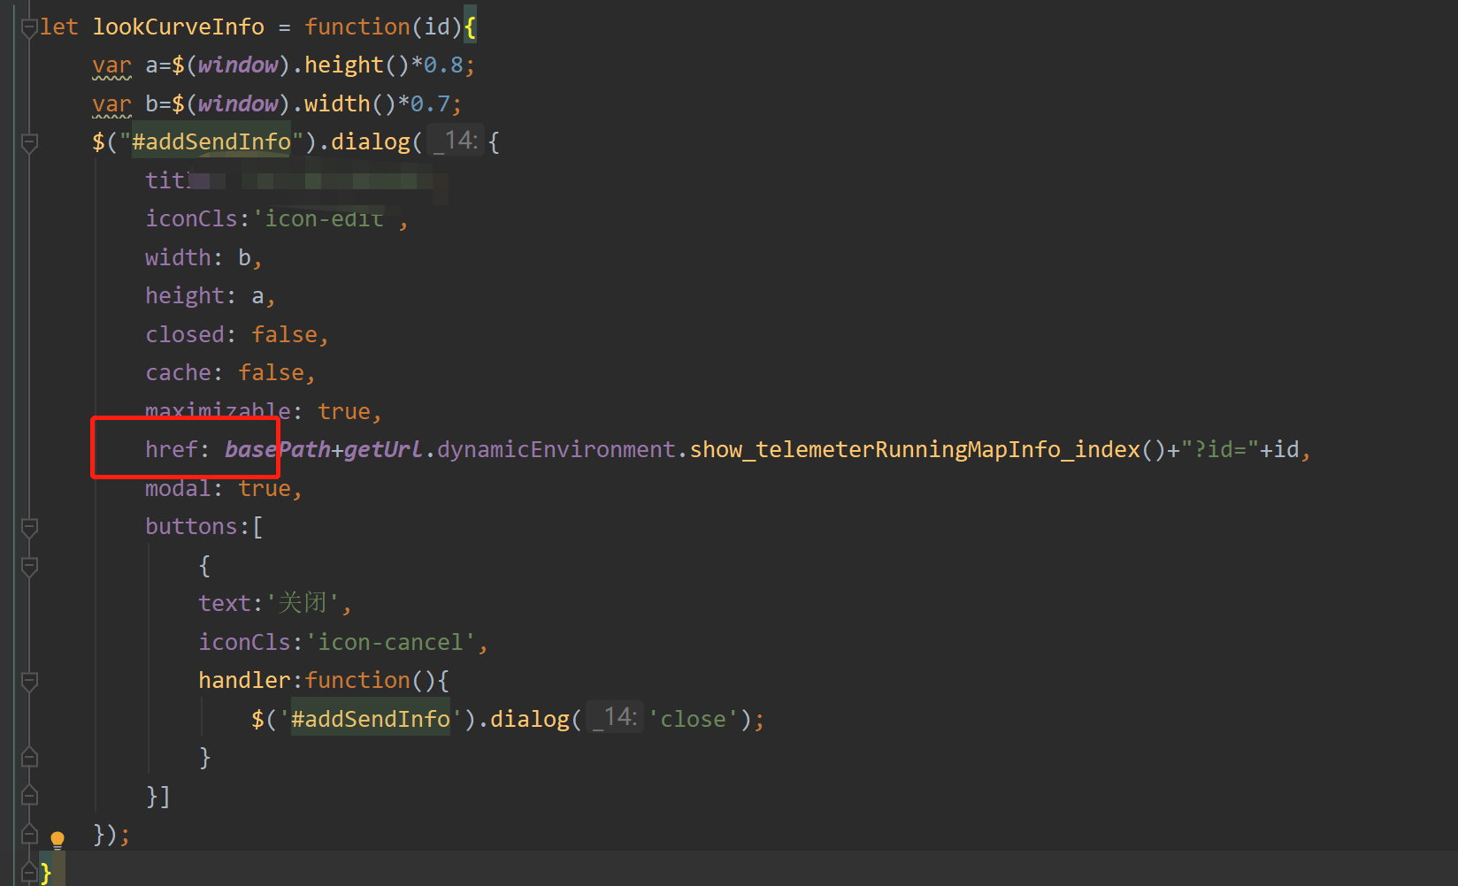Collapse the handler:function(){ fold marker
The image size is (1458, 886).
(x=29, y=681)
